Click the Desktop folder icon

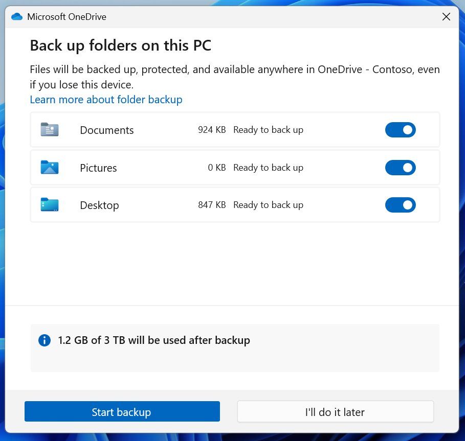coord(50,205)
